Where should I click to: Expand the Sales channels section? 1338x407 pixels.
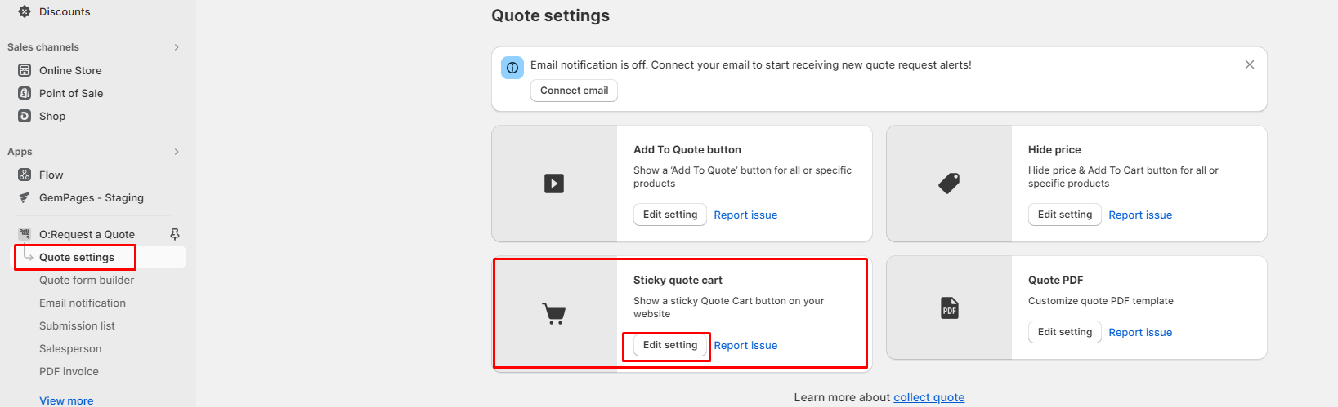[x=177, y=47]
